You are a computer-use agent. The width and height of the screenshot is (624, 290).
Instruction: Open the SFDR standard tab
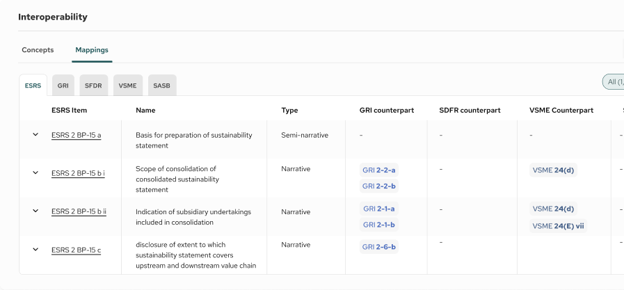(x=93, y=86)
